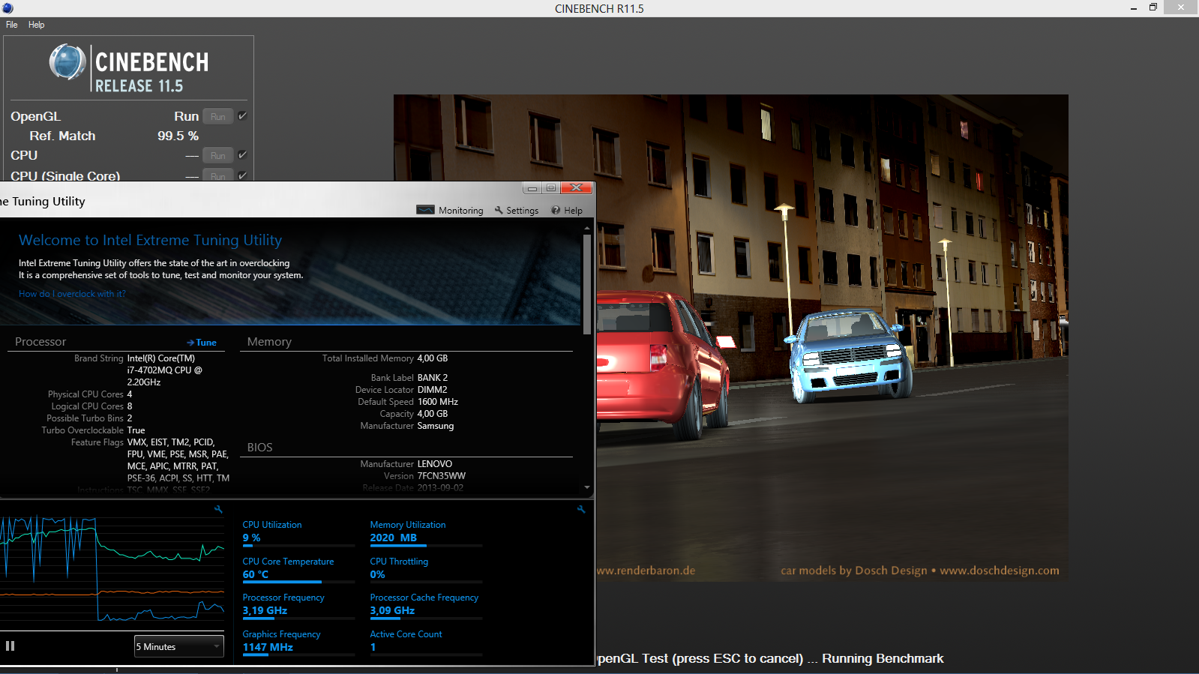Open the Help menu in Cinebench
The width and height of the screenshot is (1199, 674).
coord(36,25)
